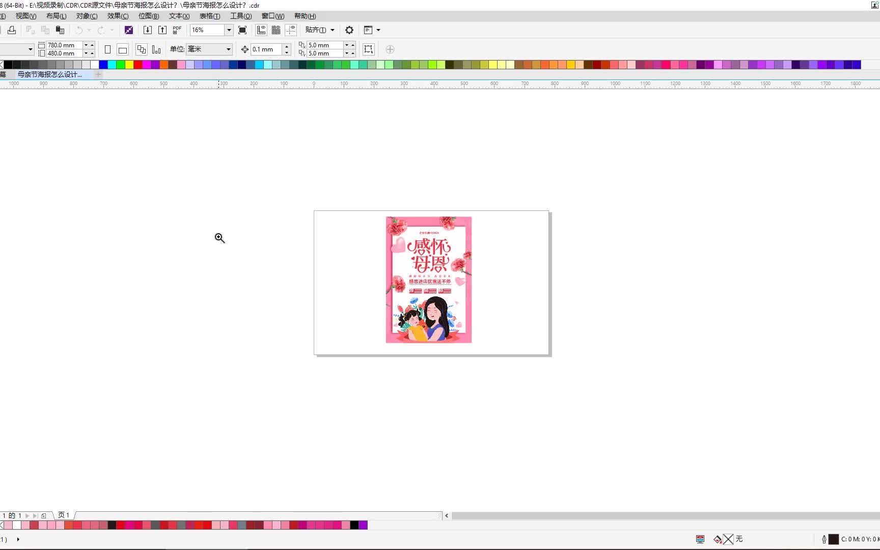The width and height of the screenshot is (880, 550).
Task: Click the horizontal scrollbar left arrow
Action: coord(447,516)
